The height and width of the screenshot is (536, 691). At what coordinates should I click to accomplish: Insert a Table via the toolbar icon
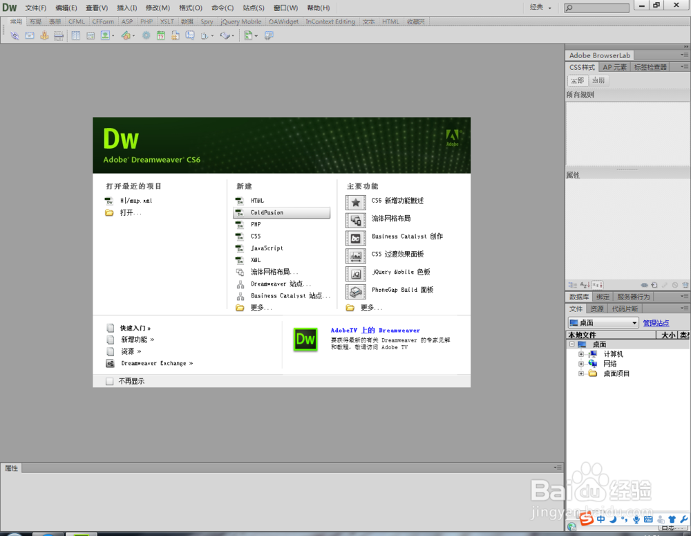[x=76, y=36]
